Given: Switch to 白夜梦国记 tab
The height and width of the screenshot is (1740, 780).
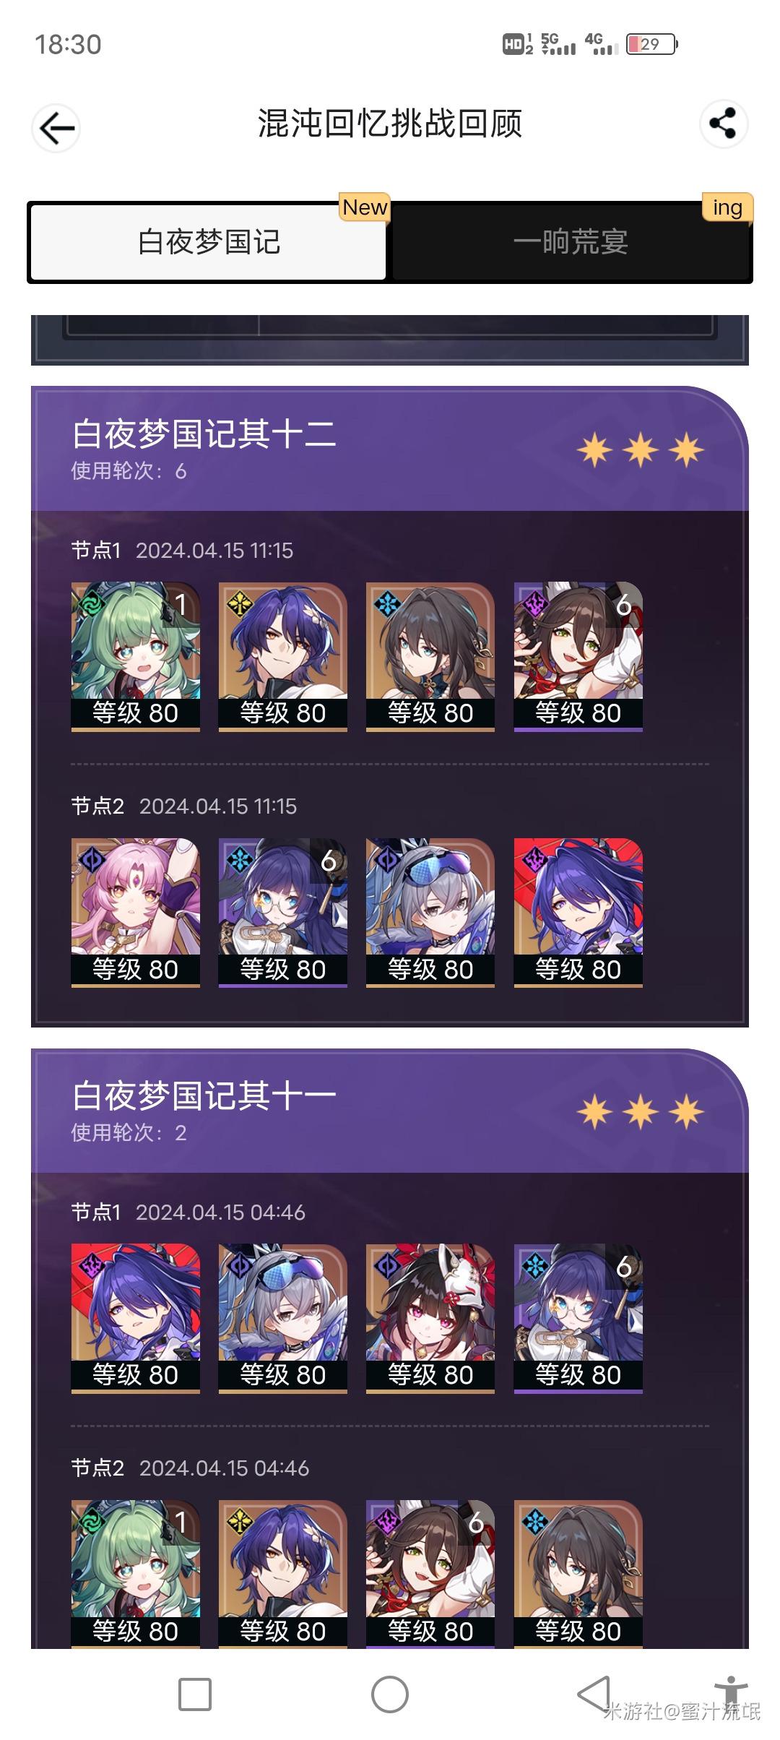Looking at the screenshot, I should pos(209,242).
